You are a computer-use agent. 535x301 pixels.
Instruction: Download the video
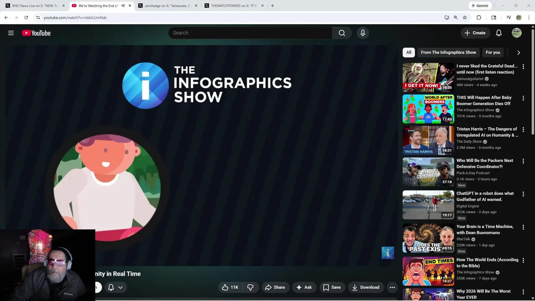(x=366, y=287)
